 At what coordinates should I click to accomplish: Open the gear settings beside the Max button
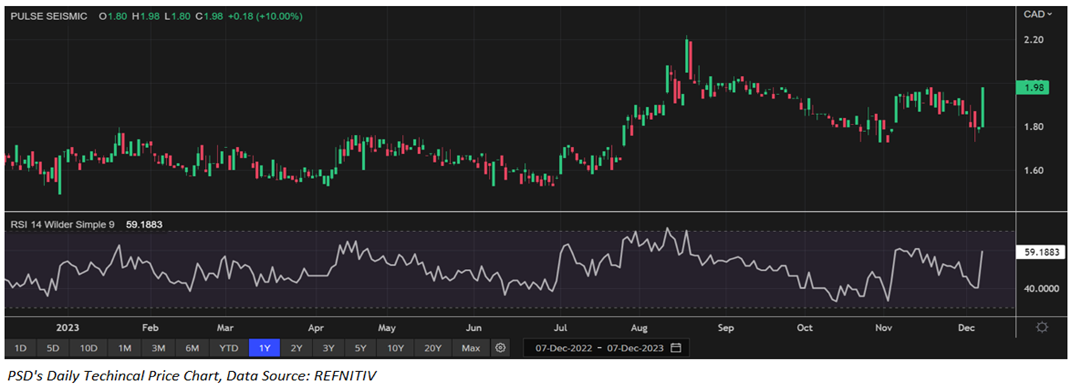pos(501,348)
